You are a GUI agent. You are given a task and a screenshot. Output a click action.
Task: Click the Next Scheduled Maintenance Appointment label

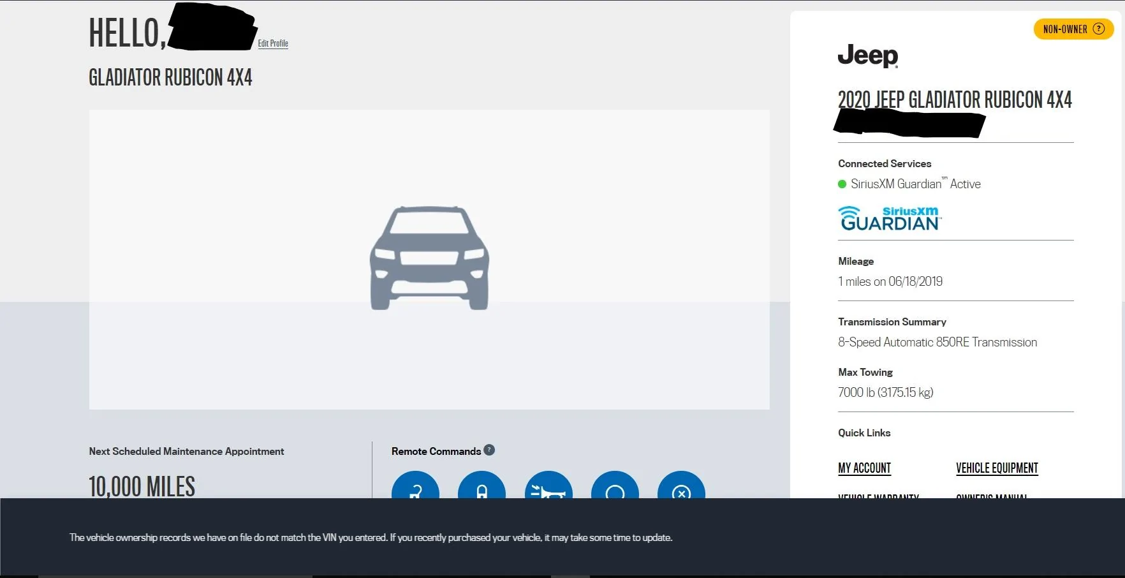[x=186, y=451]
